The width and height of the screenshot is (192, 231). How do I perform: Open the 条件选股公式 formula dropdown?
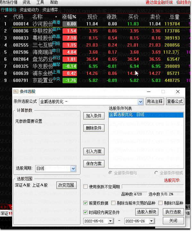point(140,102)
